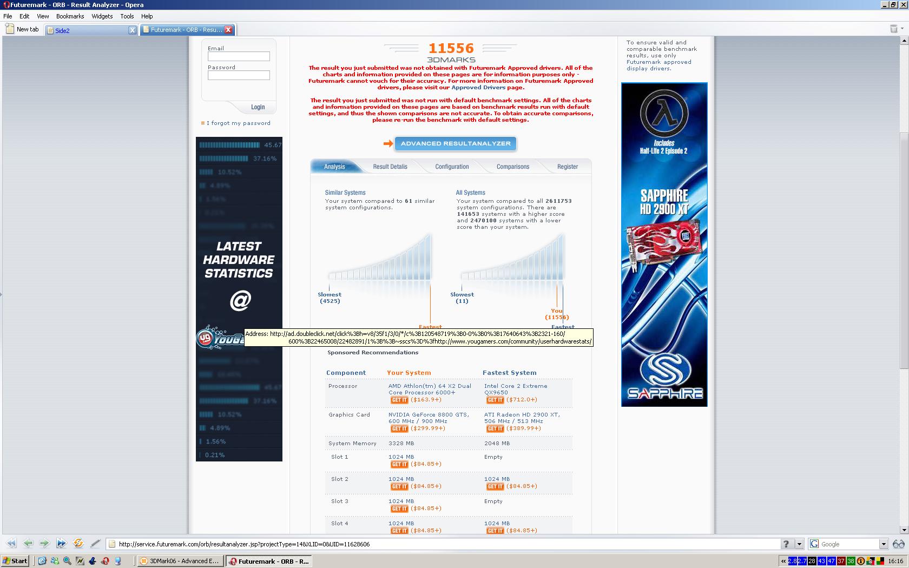909x568 pixels.
Task: Open the Widgets menu
Action: pos(102,16)
